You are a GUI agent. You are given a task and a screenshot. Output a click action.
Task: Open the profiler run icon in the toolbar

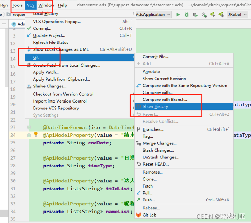(x=204, y=15)
